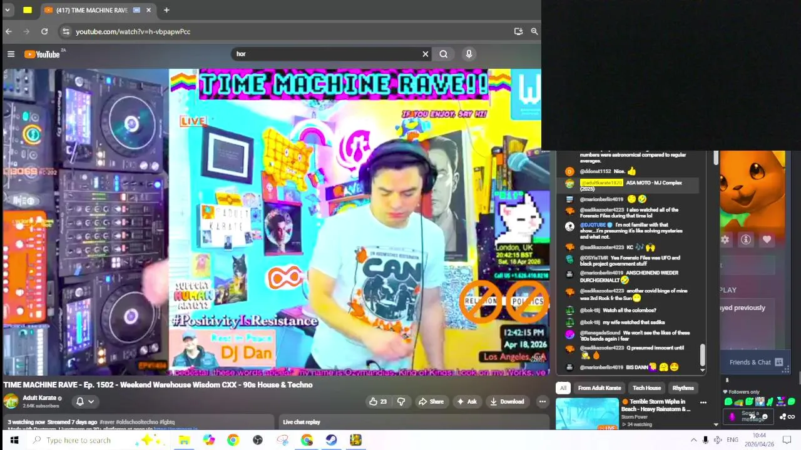The image size is (801, 450).
Task: Switch to the yellow pinned browser tab
Action: tap(28, 10)
